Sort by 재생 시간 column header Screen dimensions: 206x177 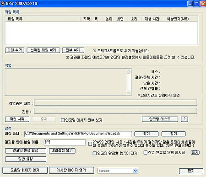point(152,19)
